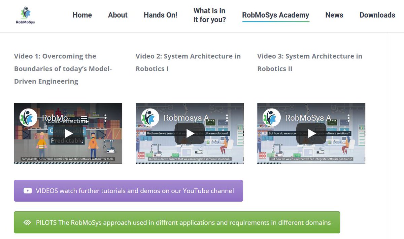This screenshot has height=239, width=404.
Task: Go to the Hands On! page
Action: (160, 15)
